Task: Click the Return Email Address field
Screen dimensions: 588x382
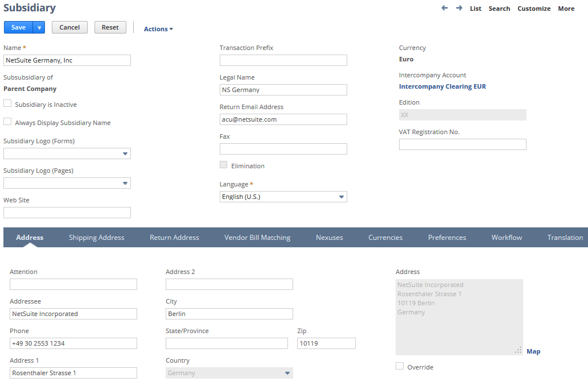Action: coord(283,119)
